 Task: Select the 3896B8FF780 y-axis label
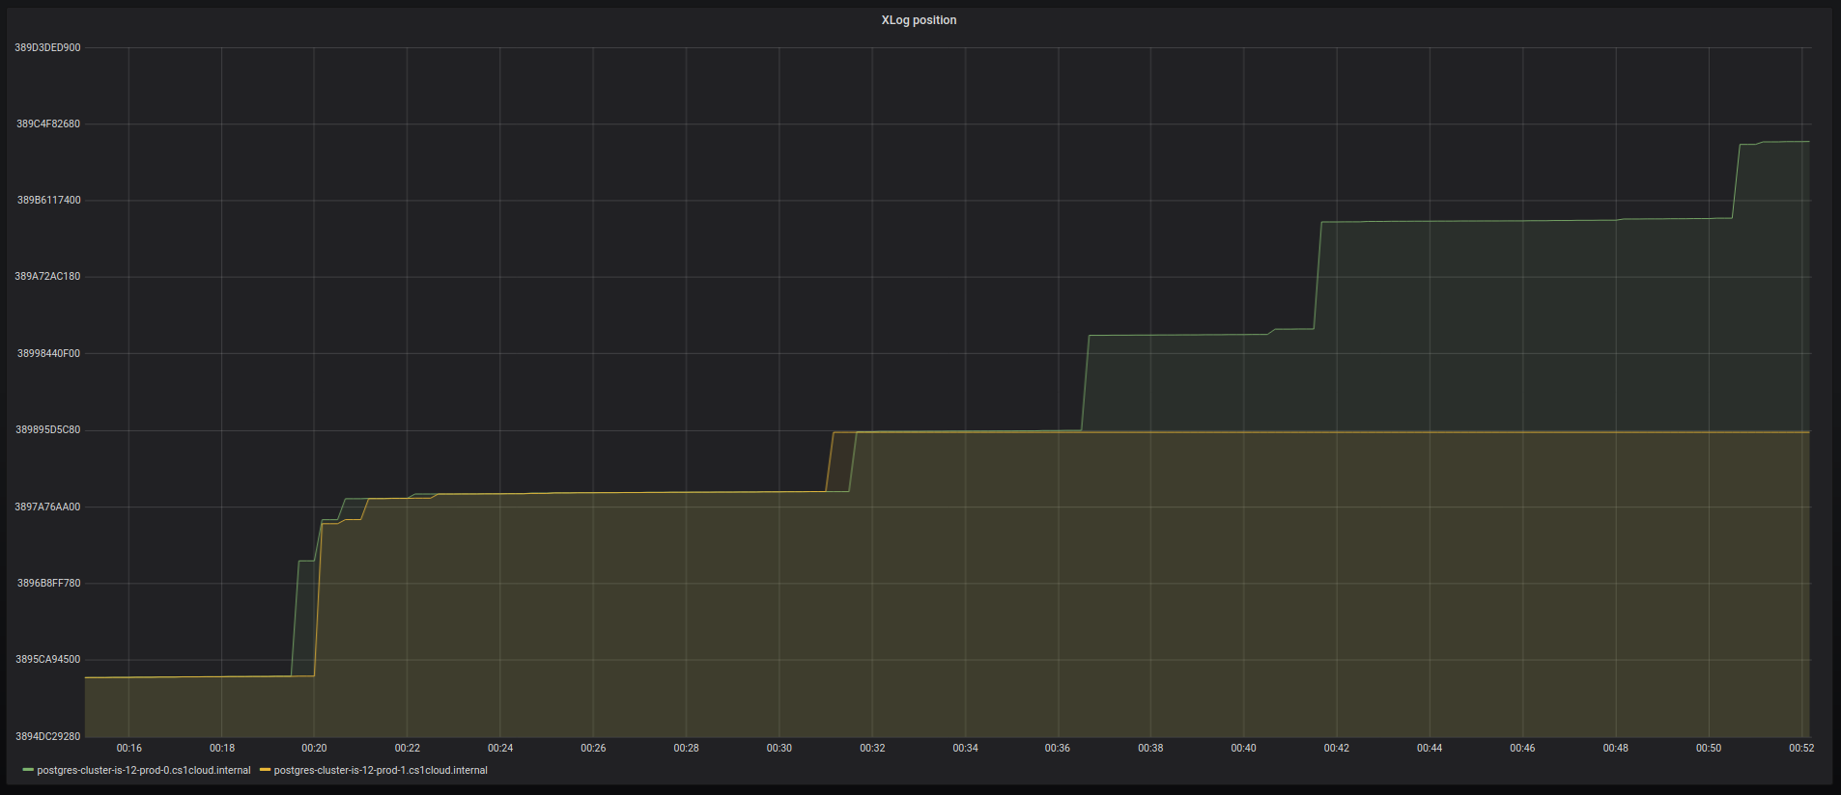pyautogui.click(x=49, y=583)
